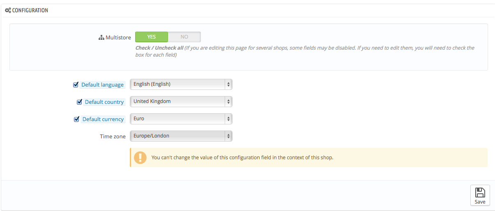Click the Default country label
Screen dimensions: 495x211
point(104,102)
